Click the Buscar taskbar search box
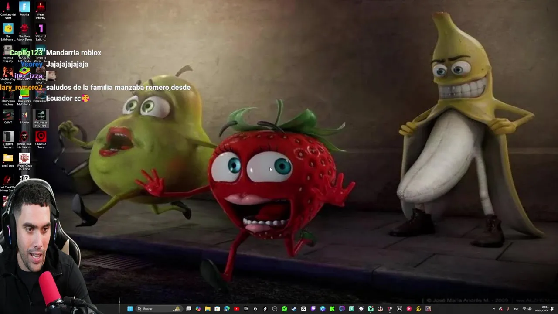The width and height of the screenshot is (558, 314). pyautogui.click(x=160, y=309)
